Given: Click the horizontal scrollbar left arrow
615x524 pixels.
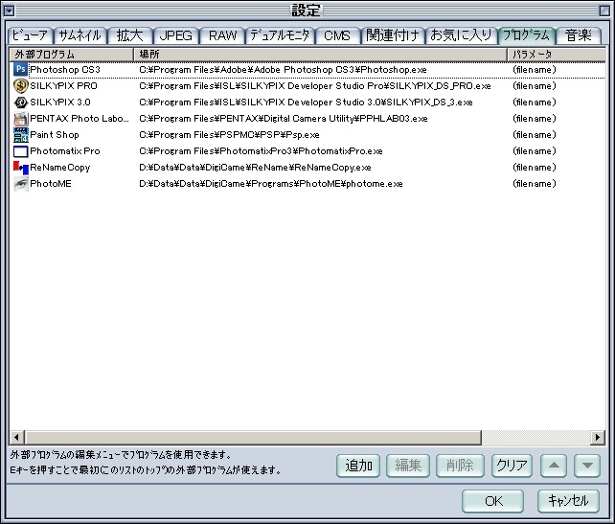Looking at the screenshot, I should [x=16, y=437].
